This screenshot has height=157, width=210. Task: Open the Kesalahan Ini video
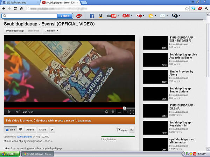coord(155,128)
